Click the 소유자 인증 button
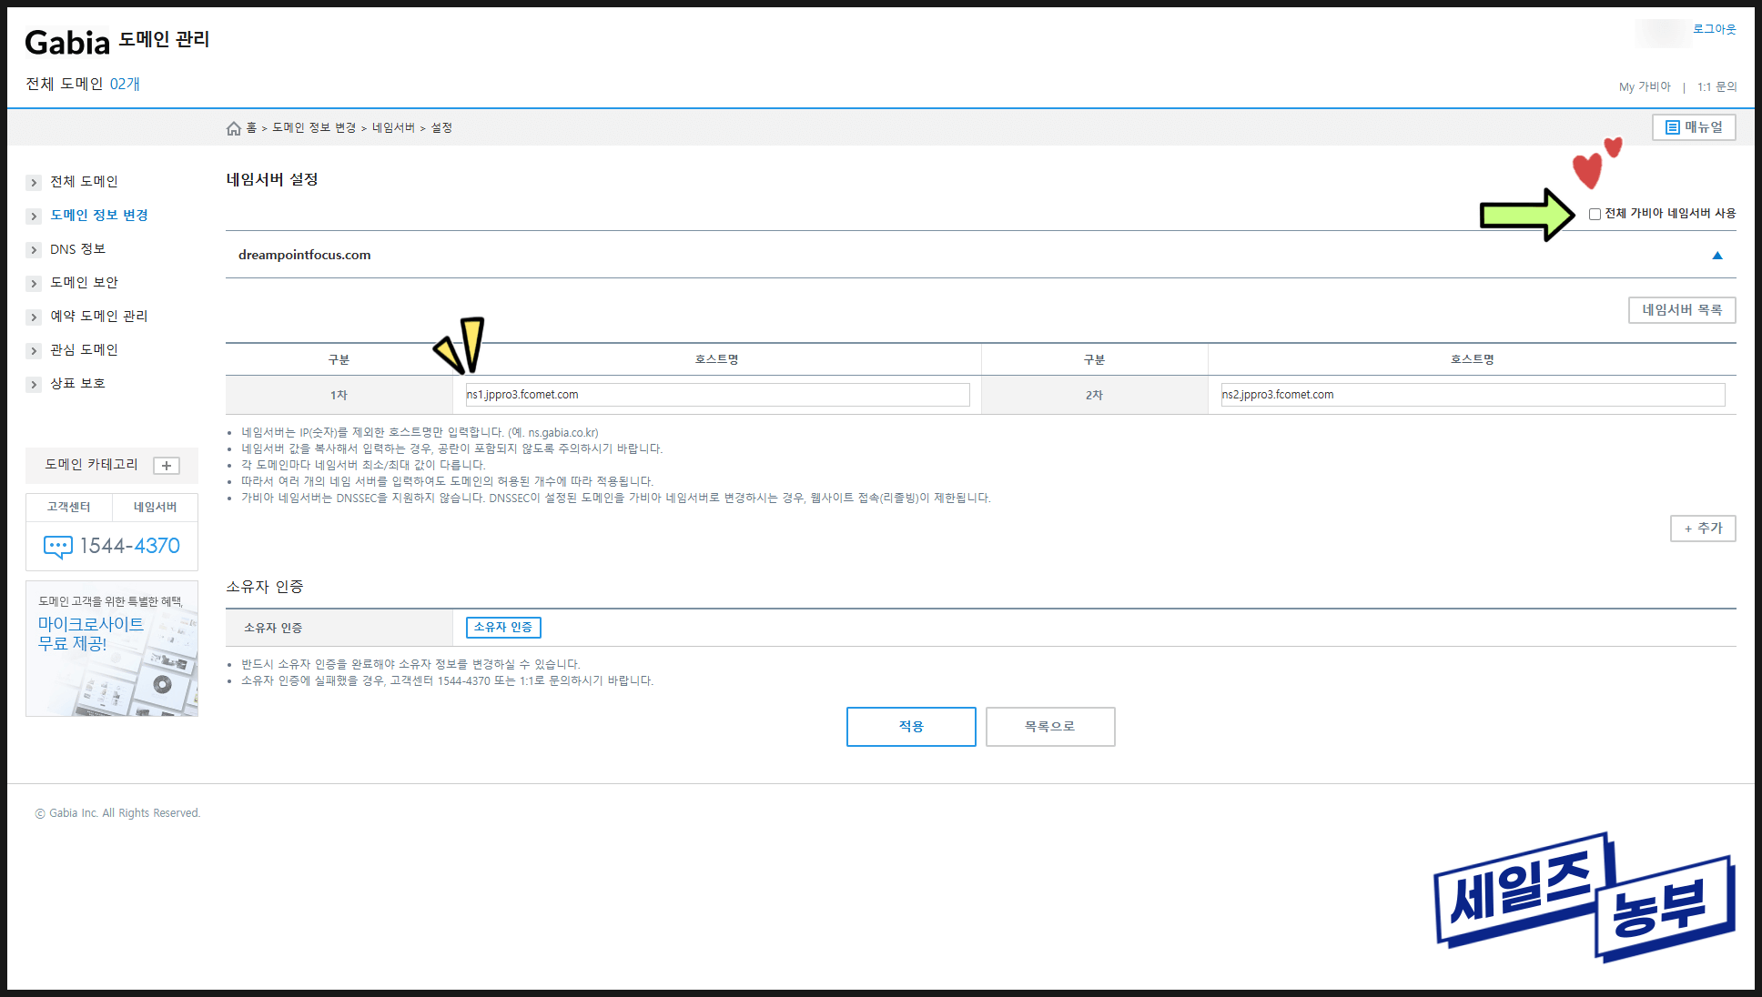1762x997 pixels. point(503,628)
